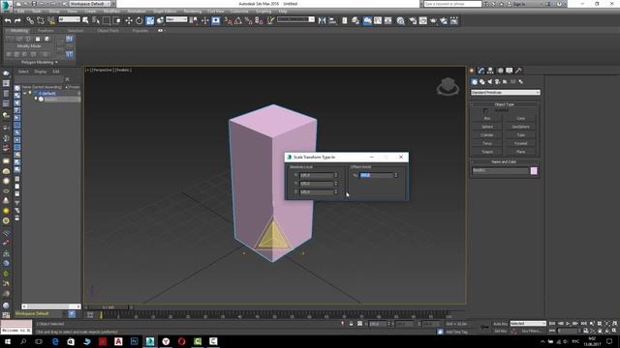Viewport: 620px width, 348px height.
Task: Toggle Window/Crossing selection mode
Action: (x=116, y=20)
